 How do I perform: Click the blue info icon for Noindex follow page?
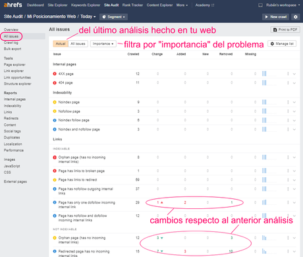click(55, 120)
